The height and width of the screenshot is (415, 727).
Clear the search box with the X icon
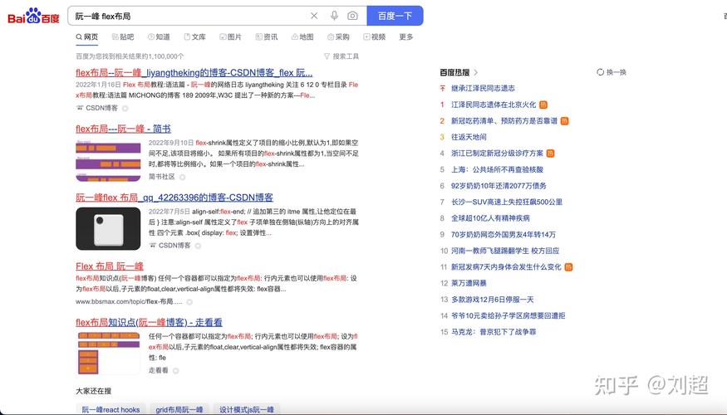tap(314, 16)
